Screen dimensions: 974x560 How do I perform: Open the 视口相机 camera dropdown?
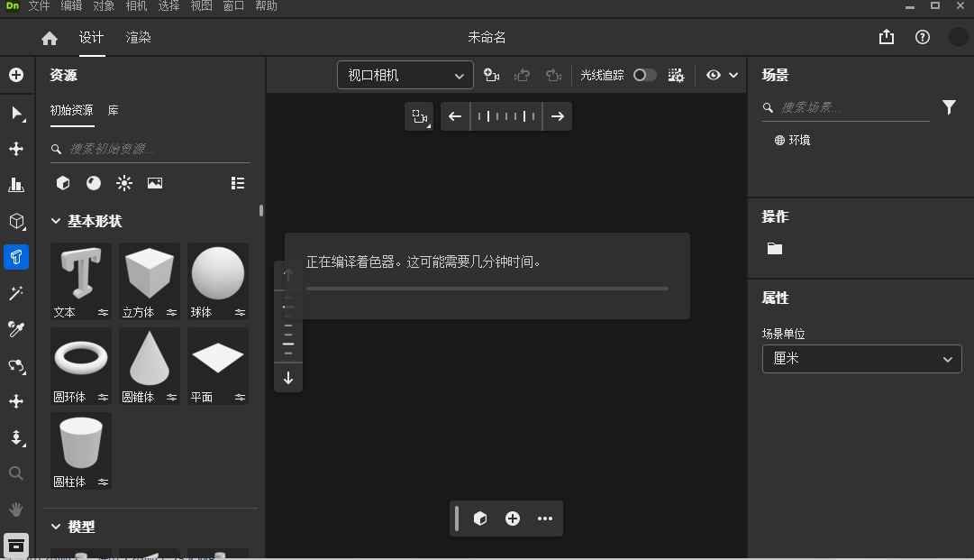coord(405,75)
